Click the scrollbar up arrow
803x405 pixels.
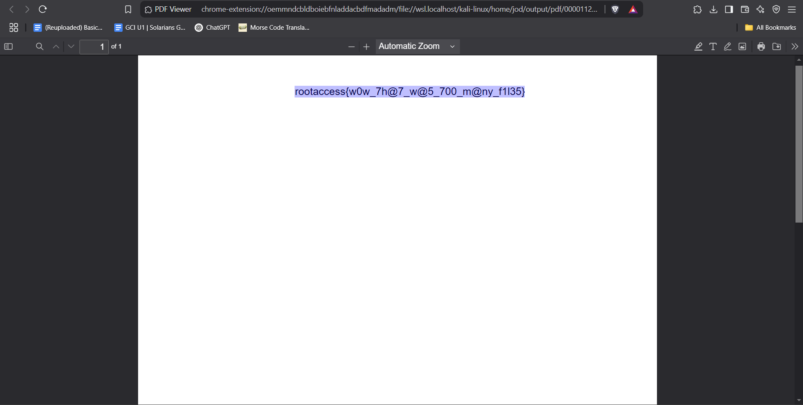tap(799, 60)
